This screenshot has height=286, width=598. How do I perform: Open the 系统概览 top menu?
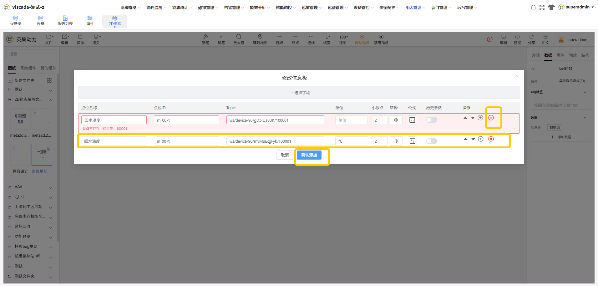point(130,8)
